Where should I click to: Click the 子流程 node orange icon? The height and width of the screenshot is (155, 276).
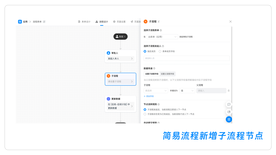108,76
